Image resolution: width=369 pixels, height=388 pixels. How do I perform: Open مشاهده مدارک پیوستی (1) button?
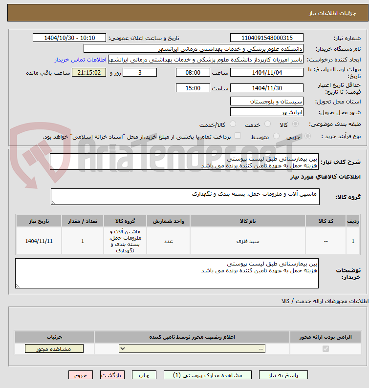(207, 375)
